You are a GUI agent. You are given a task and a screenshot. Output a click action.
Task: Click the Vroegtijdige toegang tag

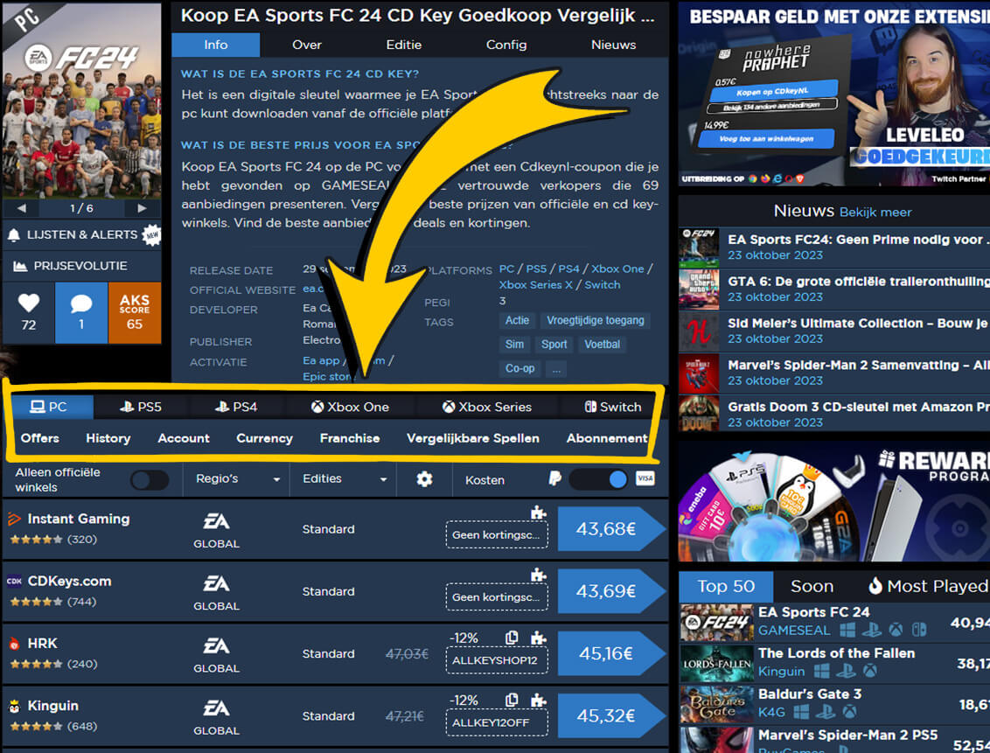596,321
